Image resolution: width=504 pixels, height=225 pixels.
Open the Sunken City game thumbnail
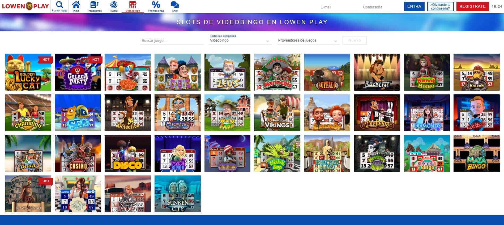coord(177,194)
